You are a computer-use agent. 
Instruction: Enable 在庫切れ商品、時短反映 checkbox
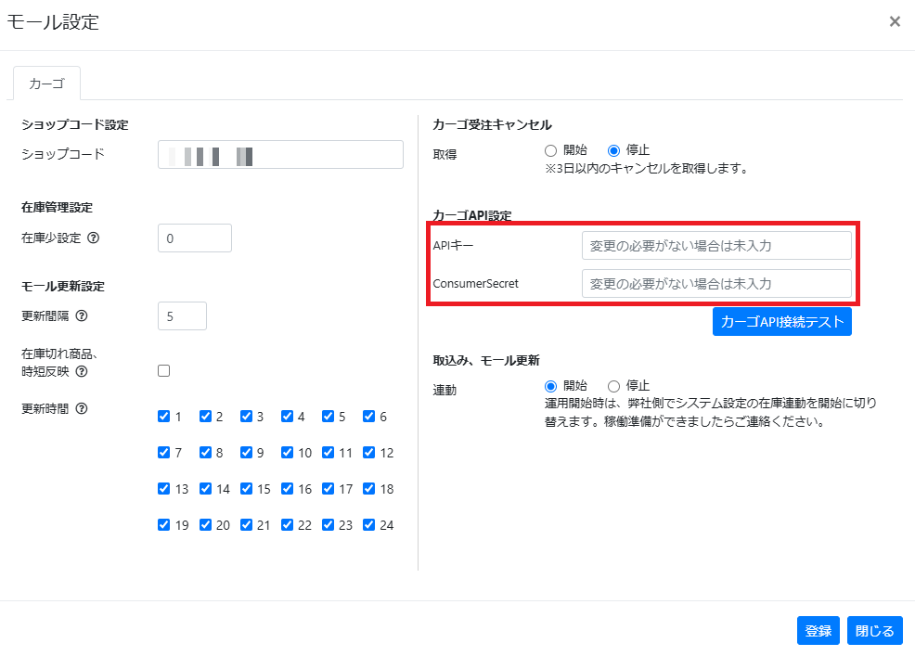coord(164,370)
